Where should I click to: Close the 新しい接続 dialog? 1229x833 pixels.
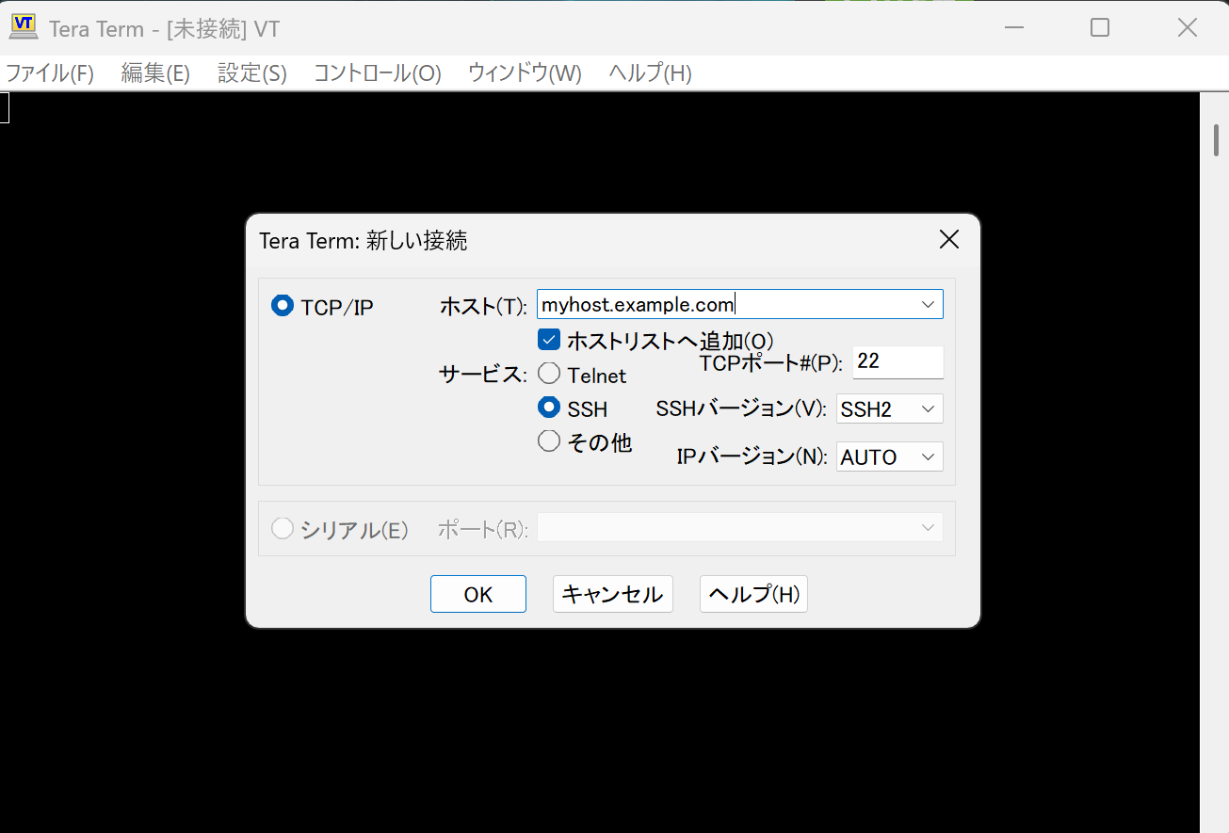coord(949,240)
